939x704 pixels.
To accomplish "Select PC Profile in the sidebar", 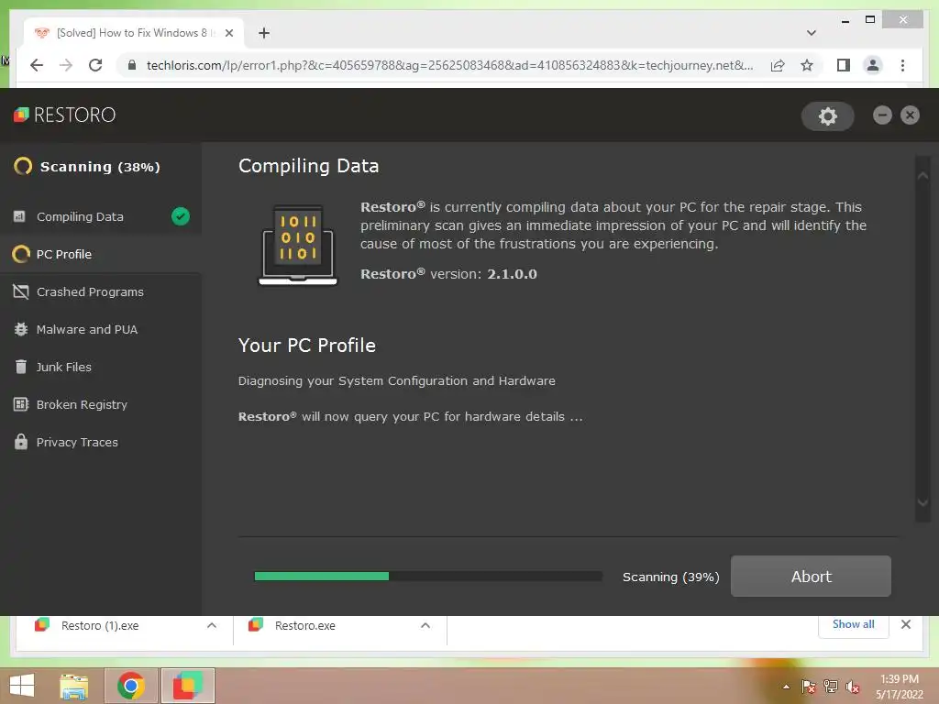I will (101, 255).
